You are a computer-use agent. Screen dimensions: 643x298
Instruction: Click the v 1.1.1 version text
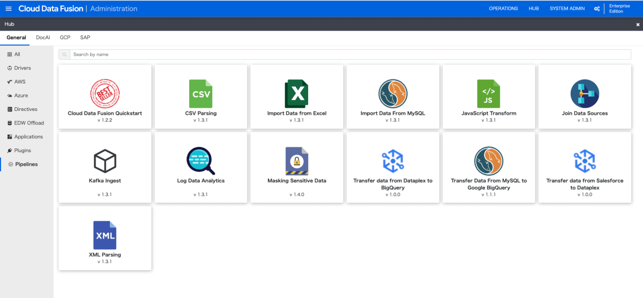pyautogui.click(x=489, y=195)
